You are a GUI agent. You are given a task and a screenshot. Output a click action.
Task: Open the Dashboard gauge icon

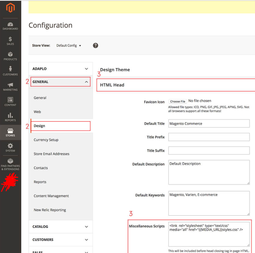click(10, 24)
